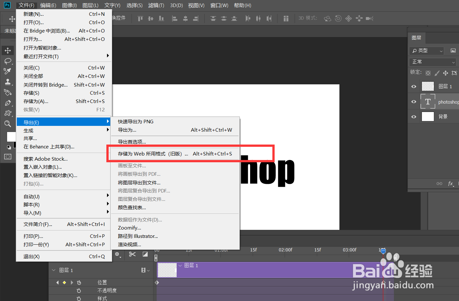Screen dimensions: 459x301
Task: Filter layers by pixel layer icon
Action: click(x=453, y=51)
